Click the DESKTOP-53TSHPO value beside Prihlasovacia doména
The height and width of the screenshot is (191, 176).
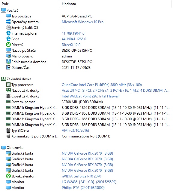[77, 62]
